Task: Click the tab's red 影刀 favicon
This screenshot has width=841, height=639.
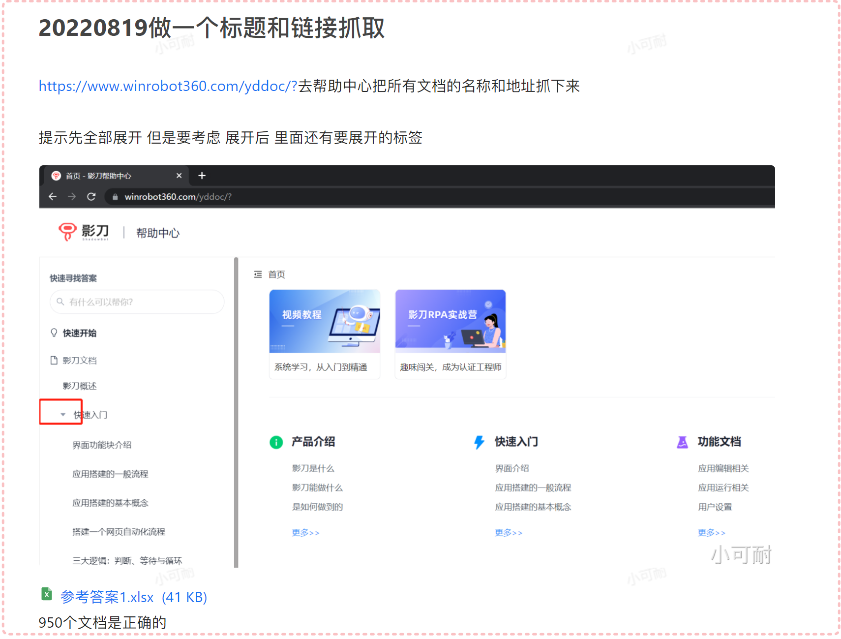Action: point(56,176)
